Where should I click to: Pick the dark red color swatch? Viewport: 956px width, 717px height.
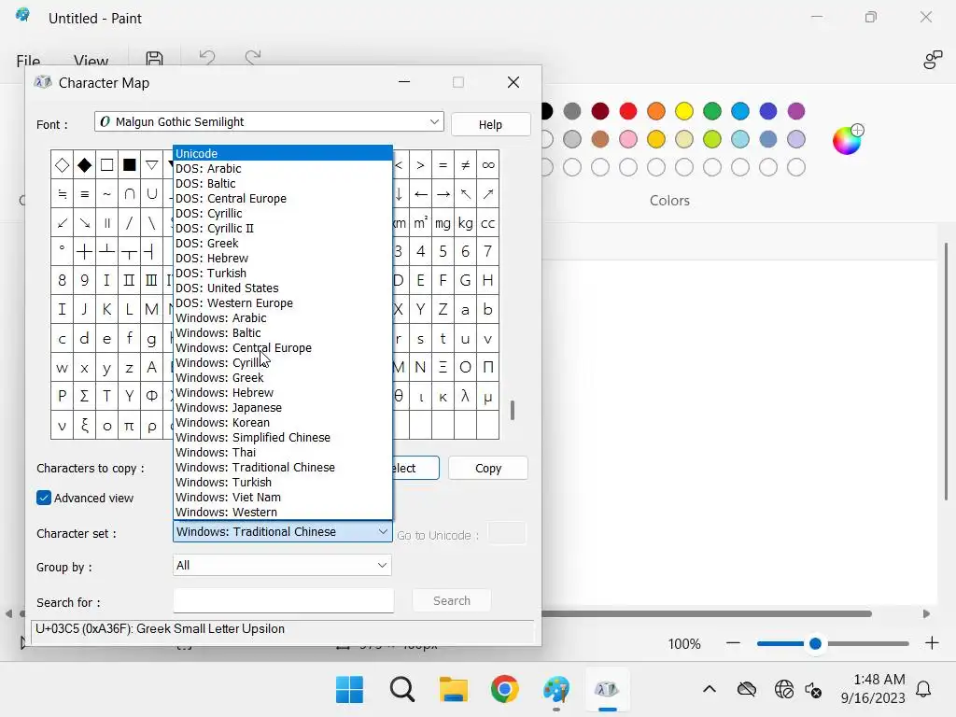(600, 111)
